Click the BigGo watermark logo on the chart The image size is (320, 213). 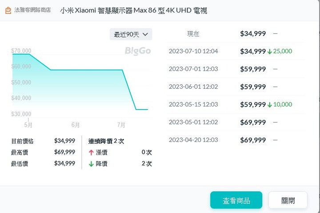(x=138, y=51)
